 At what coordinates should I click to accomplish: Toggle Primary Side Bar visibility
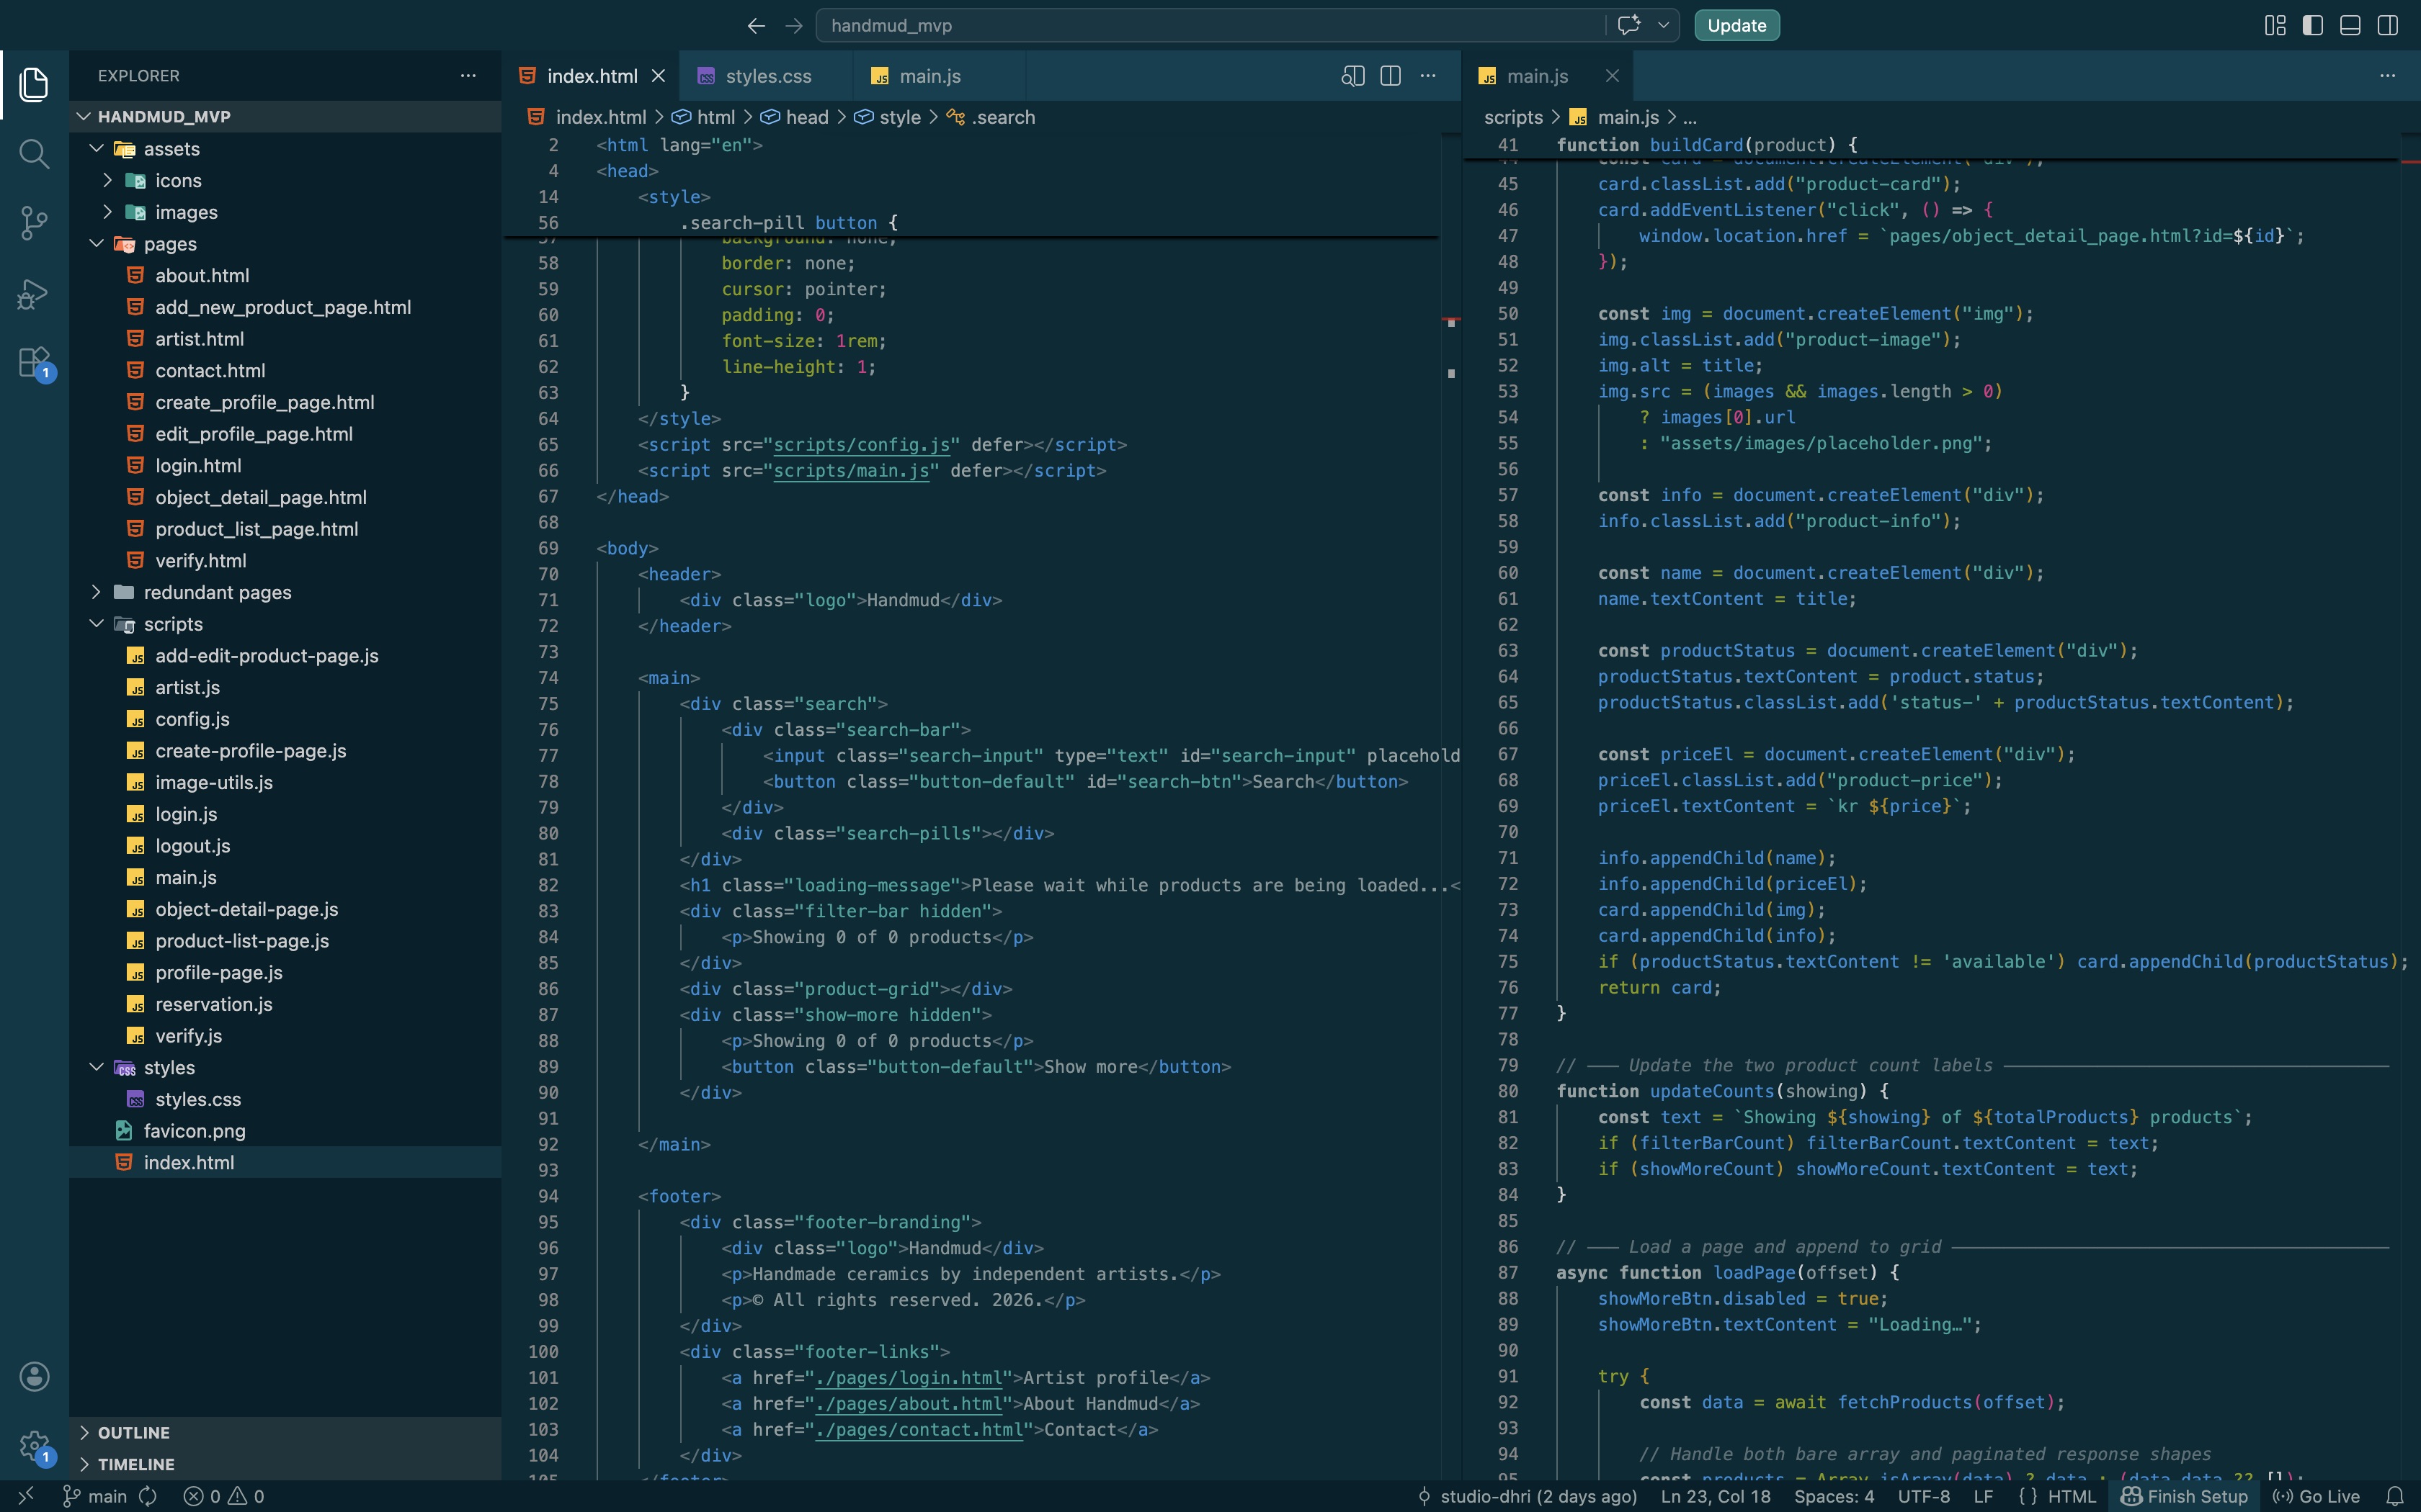pyautogui.click(x=2313, y=26)
